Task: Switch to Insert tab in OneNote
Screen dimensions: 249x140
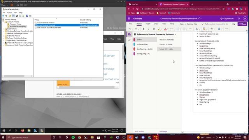Action: click(x=148, y=24)
